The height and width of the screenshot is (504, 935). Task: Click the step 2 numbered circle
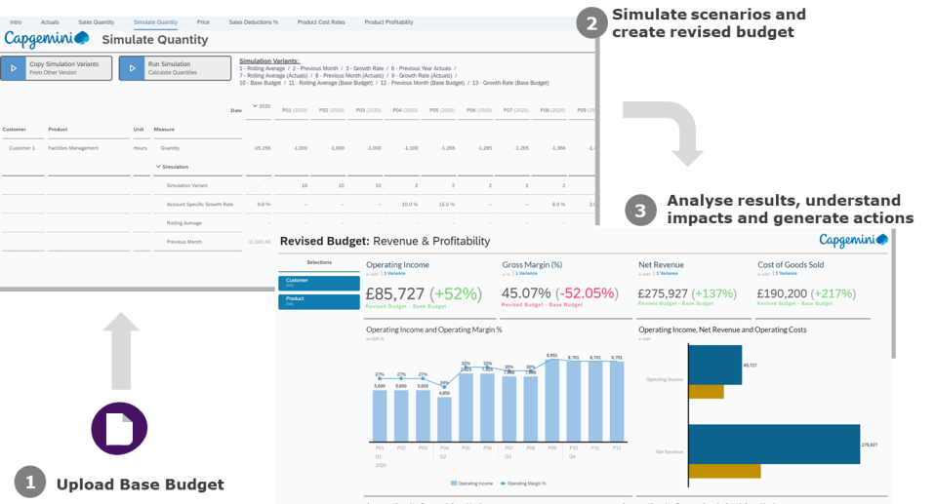coord(589,23)
